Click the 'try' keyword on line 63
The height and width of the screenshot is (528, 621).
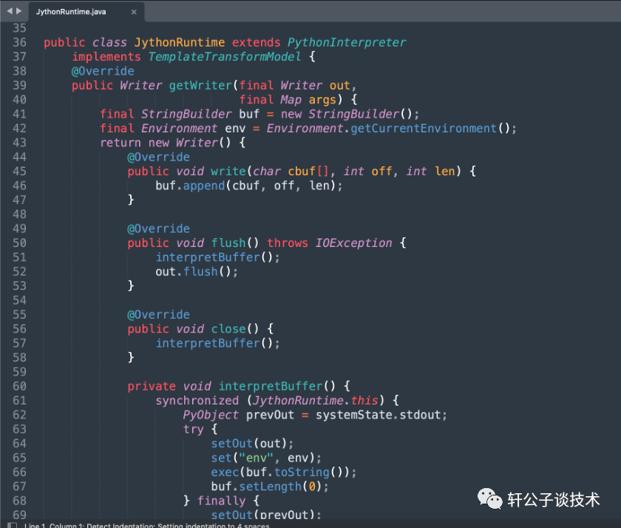193,429
